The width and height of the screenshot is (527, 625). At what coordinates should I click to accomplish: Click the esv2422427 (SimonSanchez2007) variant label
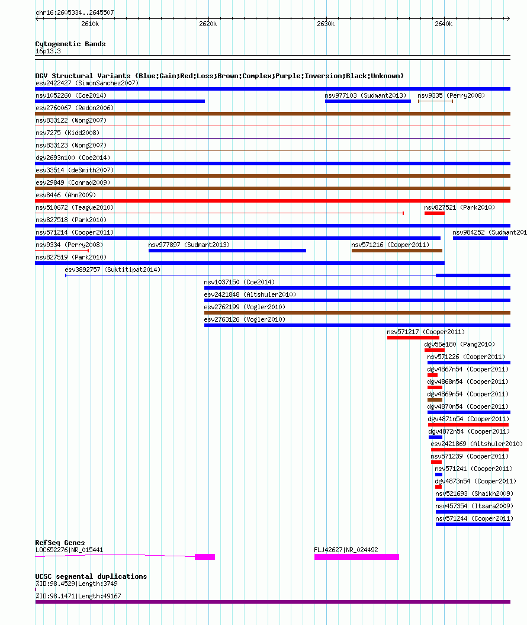click(87, 83)
